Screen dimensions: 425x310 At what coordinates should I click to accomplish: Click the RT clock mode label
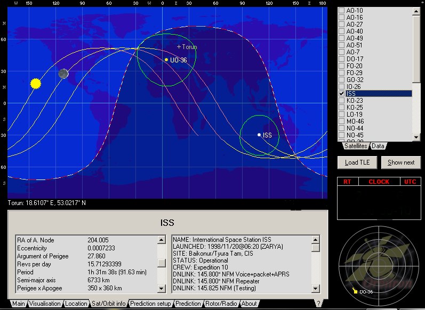[348, 182]
